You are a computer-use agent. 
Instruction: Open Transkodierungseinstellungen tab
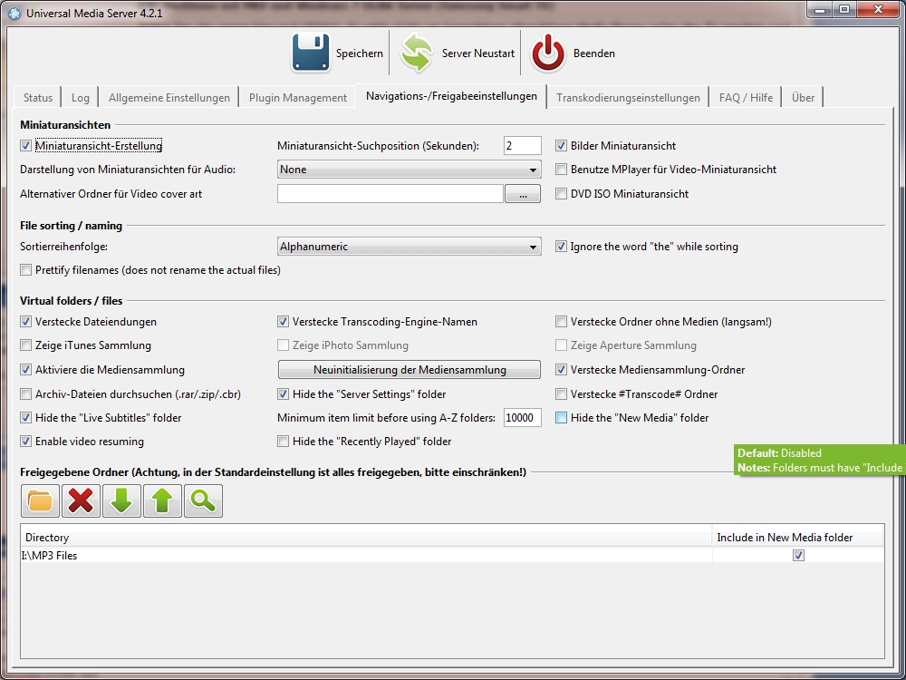[628, 98]
